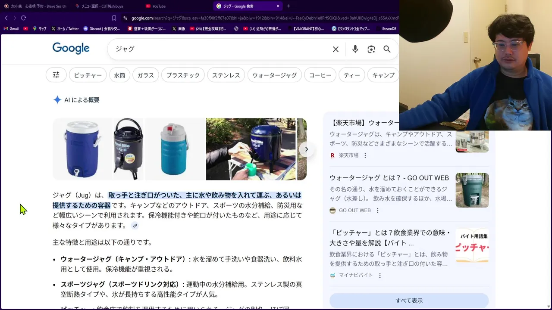Screen dimensions: 552x310
Task: Clear the search box with X
Action: (x=336, y=49)
